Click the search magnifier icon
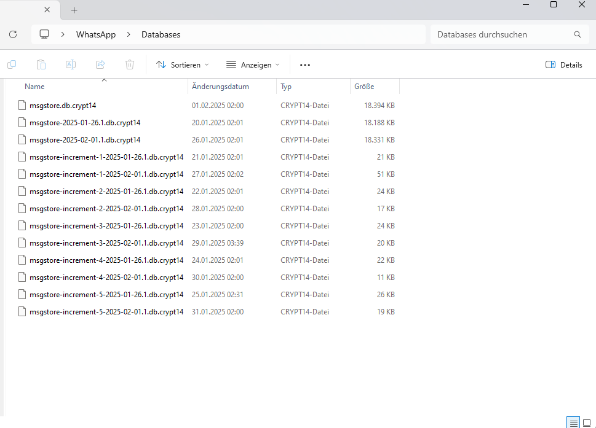596x428 pixels. click(x=577, y=35)
